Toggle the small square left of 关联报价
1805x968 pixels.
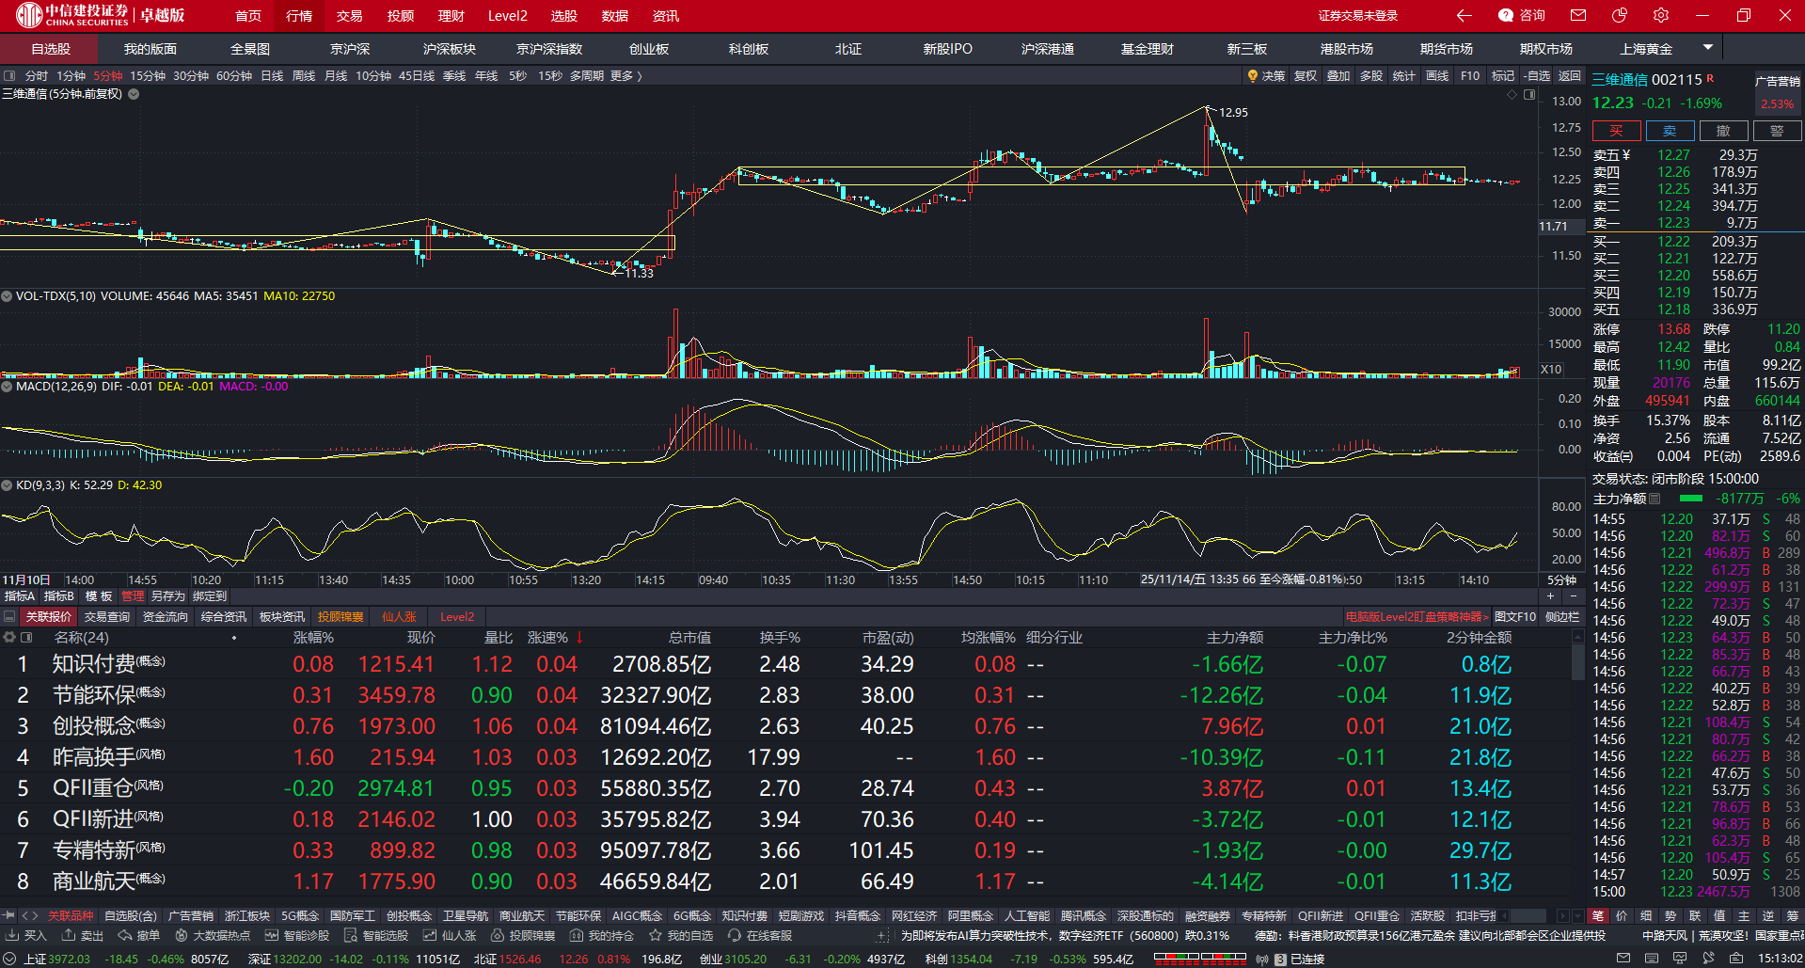(9, 617)
